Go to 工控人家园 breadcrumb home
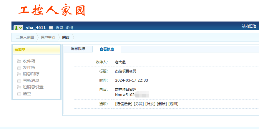This screenshot has height=129, width=259. pos(25,37)
